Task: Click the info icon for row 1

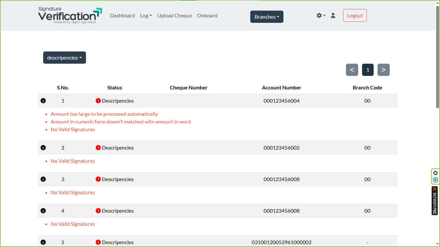Action: click(43, 101)
